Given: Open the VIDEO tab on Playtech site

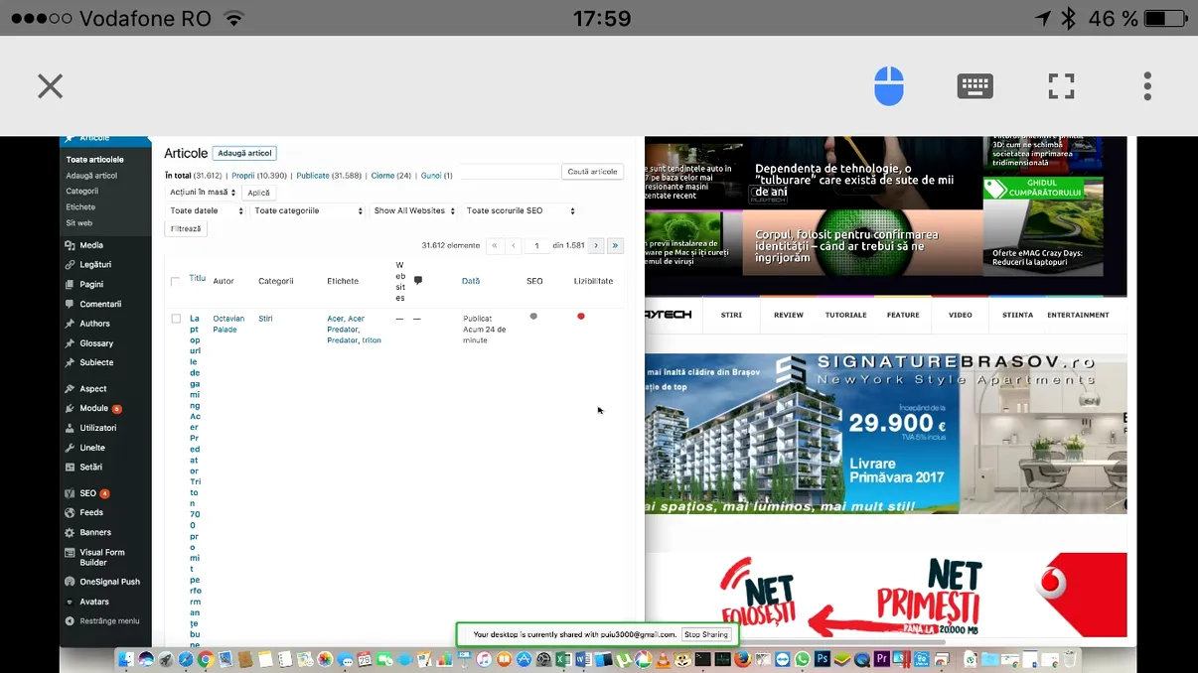Looking at the screenshot, I should tap(961, 315).
